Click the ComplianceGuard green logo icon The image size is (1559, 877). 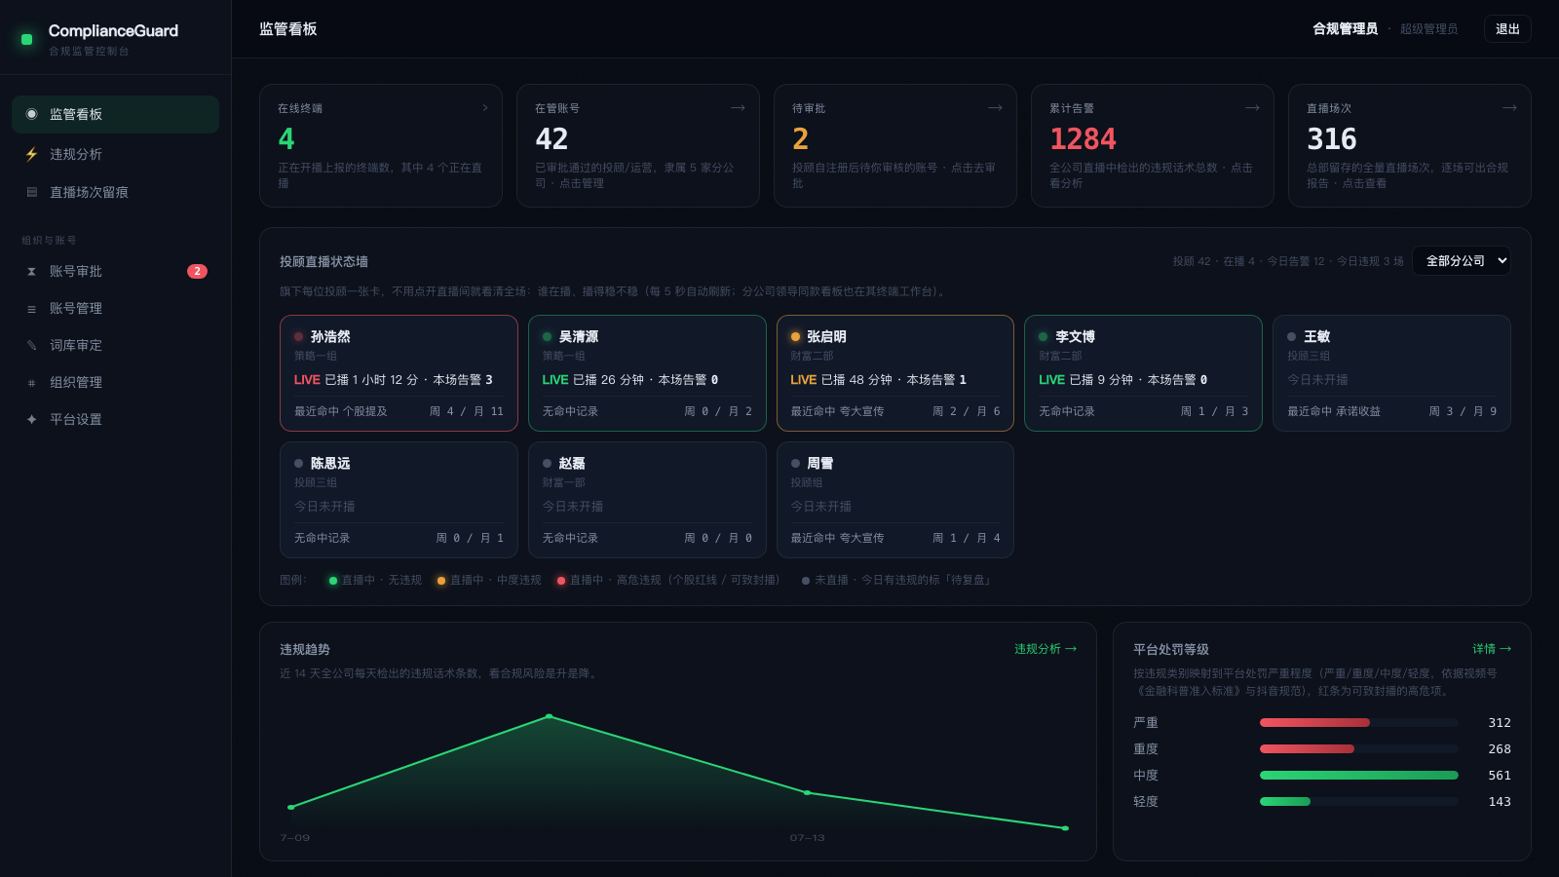pyautogui.click(x=27, y=39)
